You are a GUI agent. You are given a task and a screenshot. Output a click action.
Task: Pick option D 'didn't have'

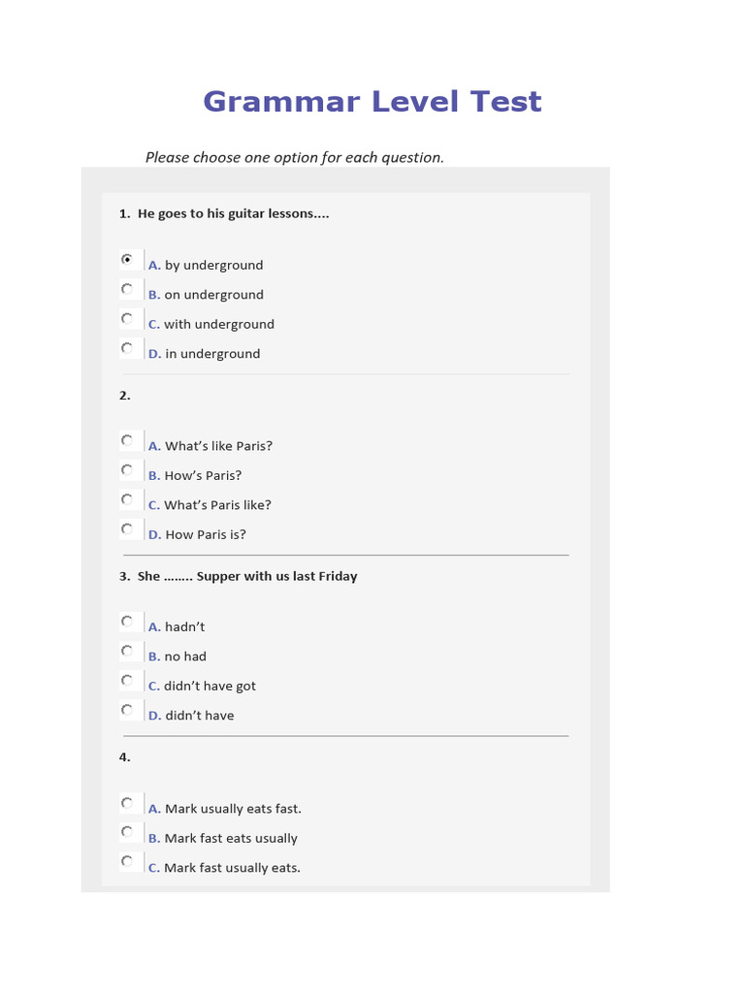point(127,710)
